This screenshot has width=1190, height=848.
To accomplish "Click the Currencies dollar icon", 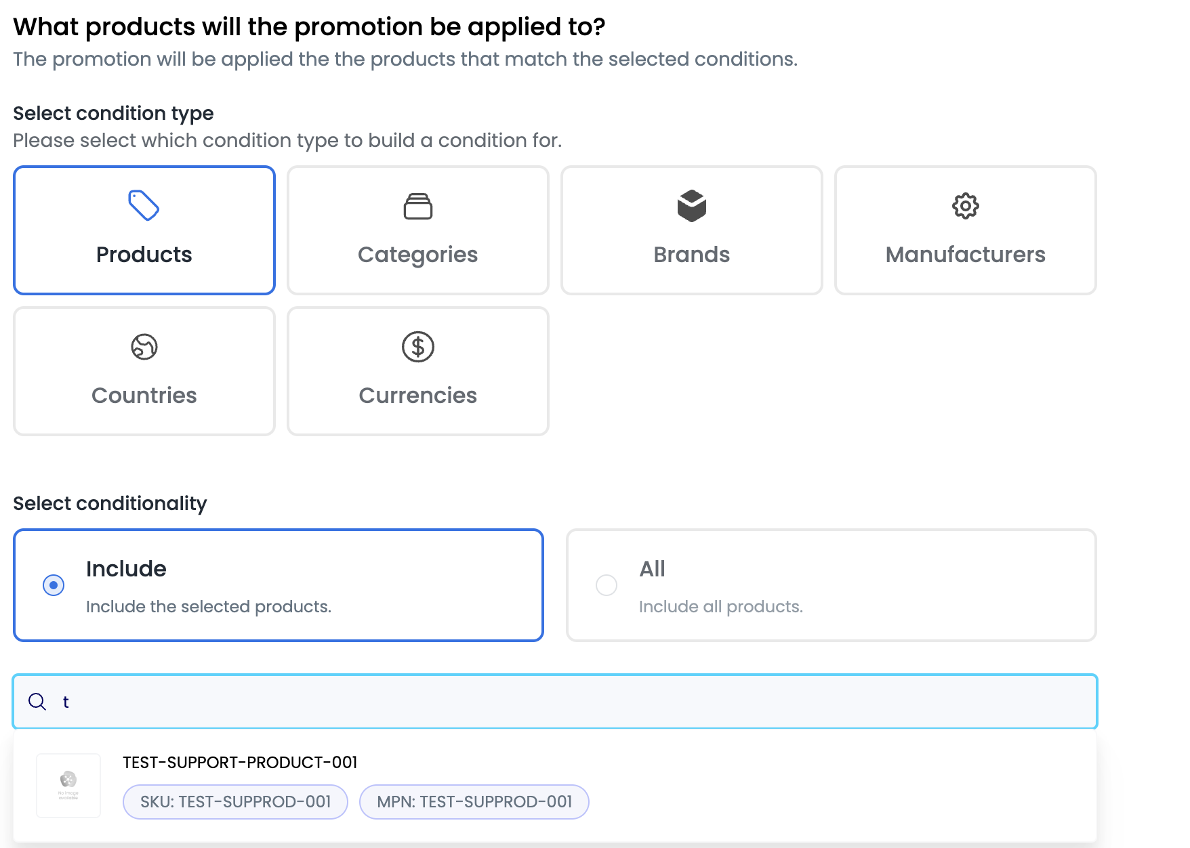I will pyautogui.click(x=418, y=347).
